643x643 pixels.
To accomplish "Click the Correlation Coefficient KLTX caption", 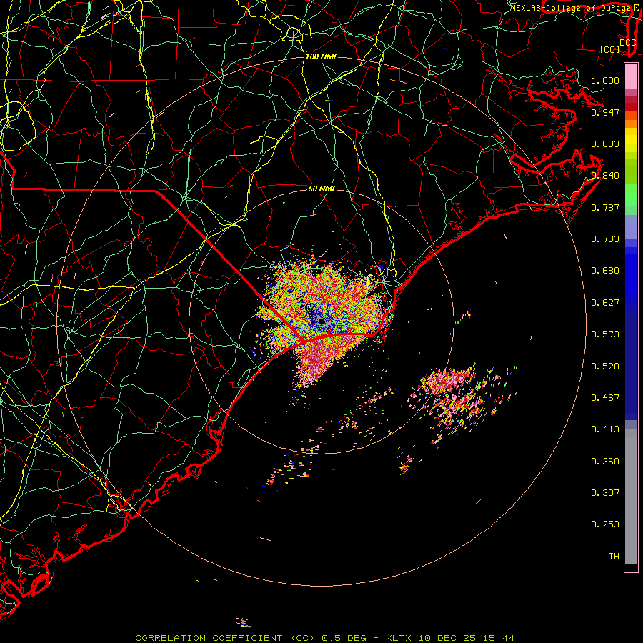I will point(324,638).
